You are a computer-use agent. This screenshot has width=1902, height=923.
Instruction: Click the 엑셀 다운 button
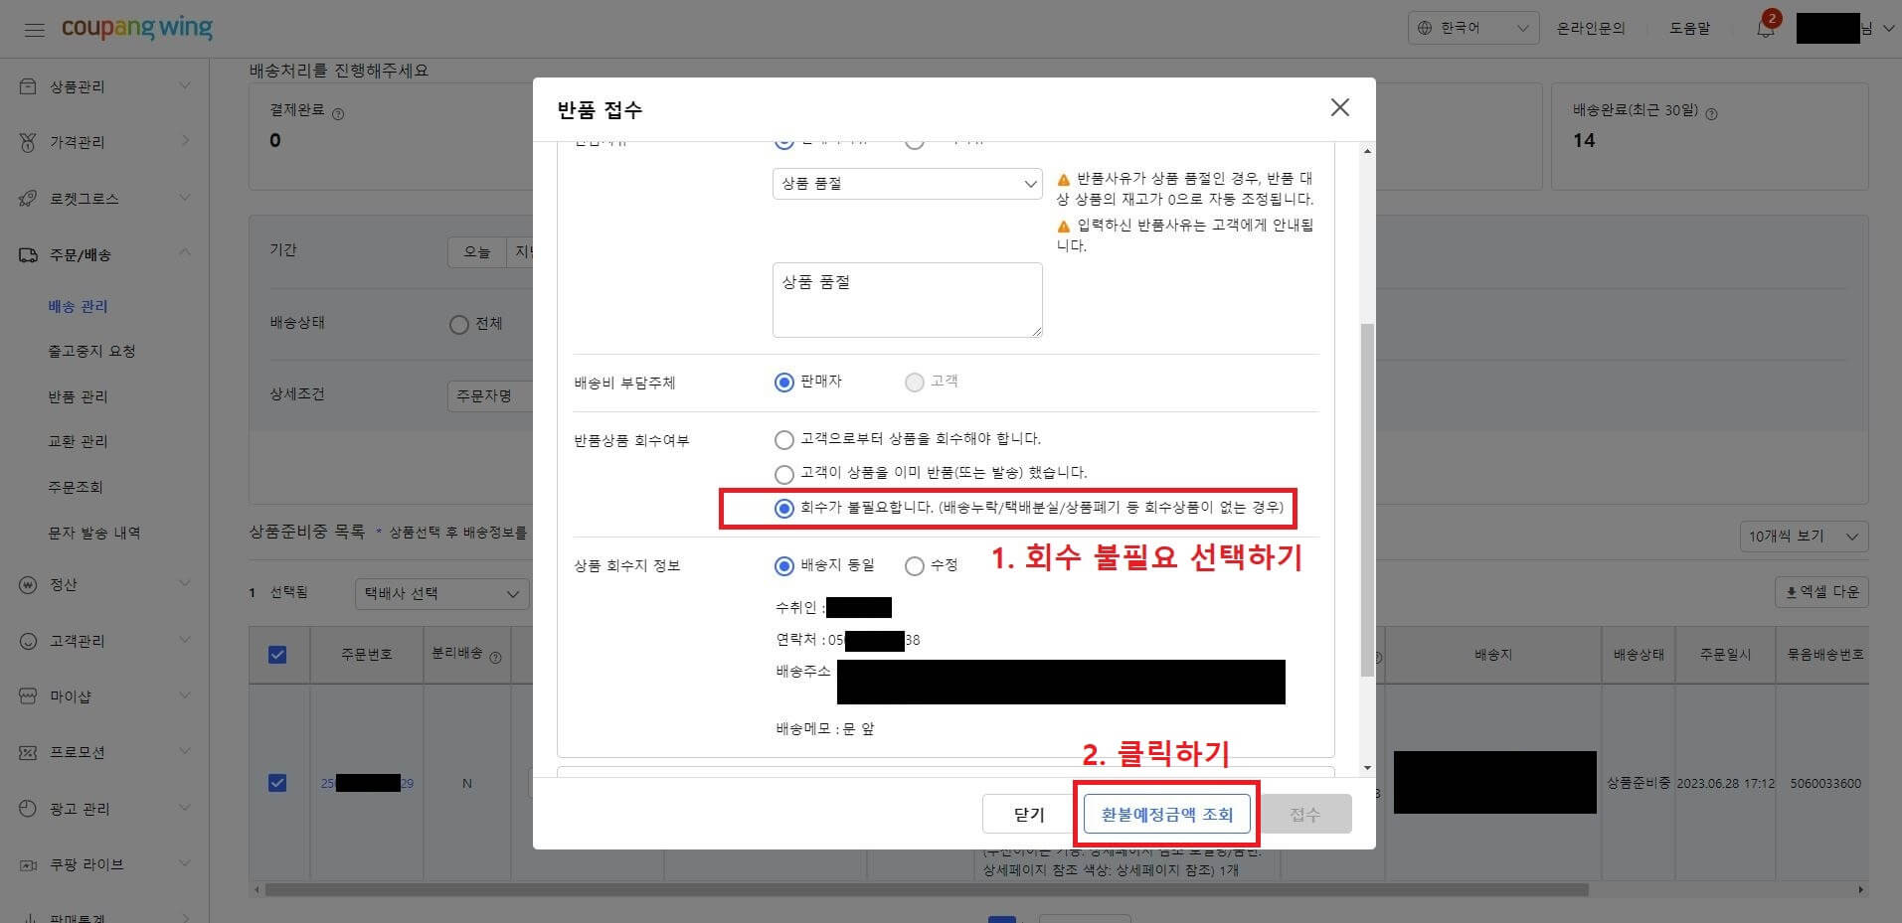pyautogui.click(x=1821, y=592)
